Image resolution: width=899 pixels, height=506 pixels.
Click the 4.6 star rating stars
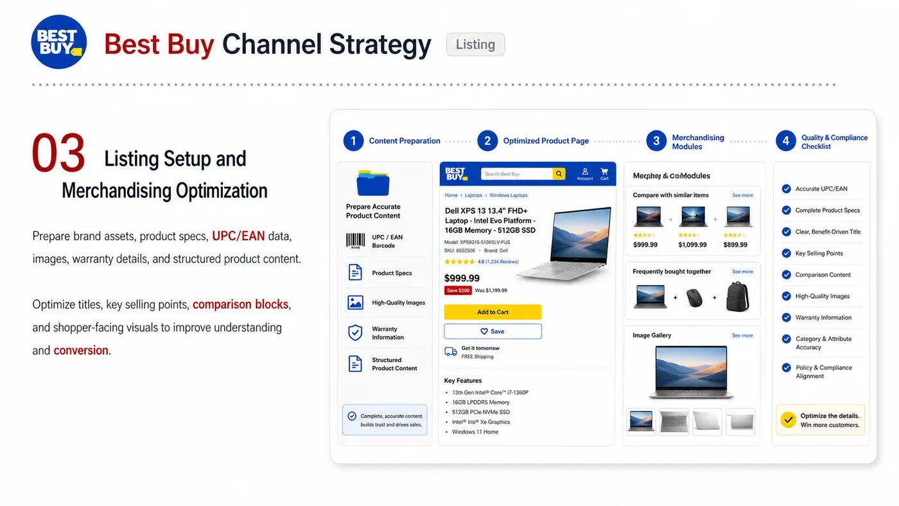pos(460,262)
